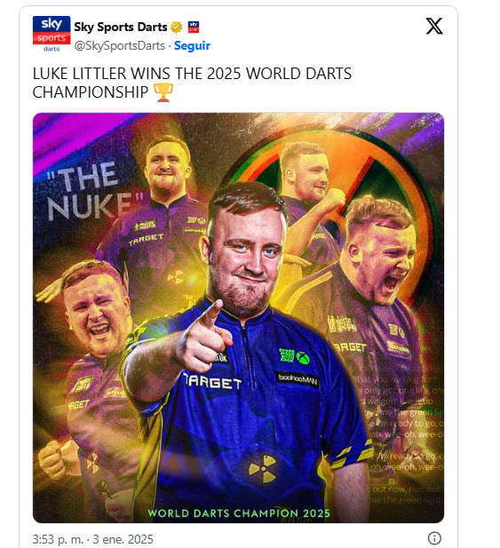Click the yellow radiation symbol on blue shirt
This screenshot has width=500, height=548.
click(x=263, y=469)
